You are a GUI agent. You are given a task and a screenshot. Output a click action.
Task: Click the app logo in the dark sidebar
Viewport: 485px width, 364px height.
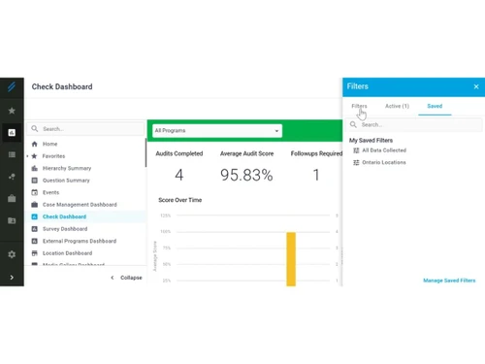coord(12,86)
